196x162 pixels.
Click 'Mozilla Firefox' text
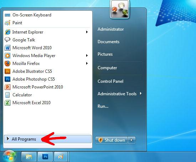click(x=26, y=64)
